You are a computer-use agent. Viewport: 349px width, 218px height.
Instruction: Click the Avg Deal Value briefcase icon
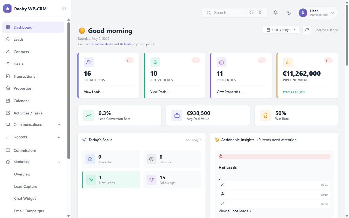(177, 116)
